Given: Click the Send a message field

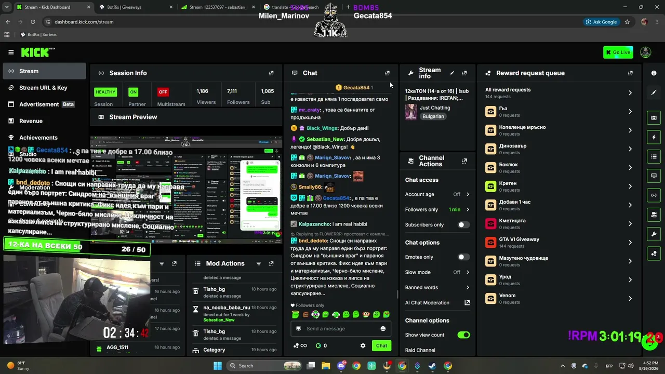Looking at the screenshot, I should click(x=341, y=328).
